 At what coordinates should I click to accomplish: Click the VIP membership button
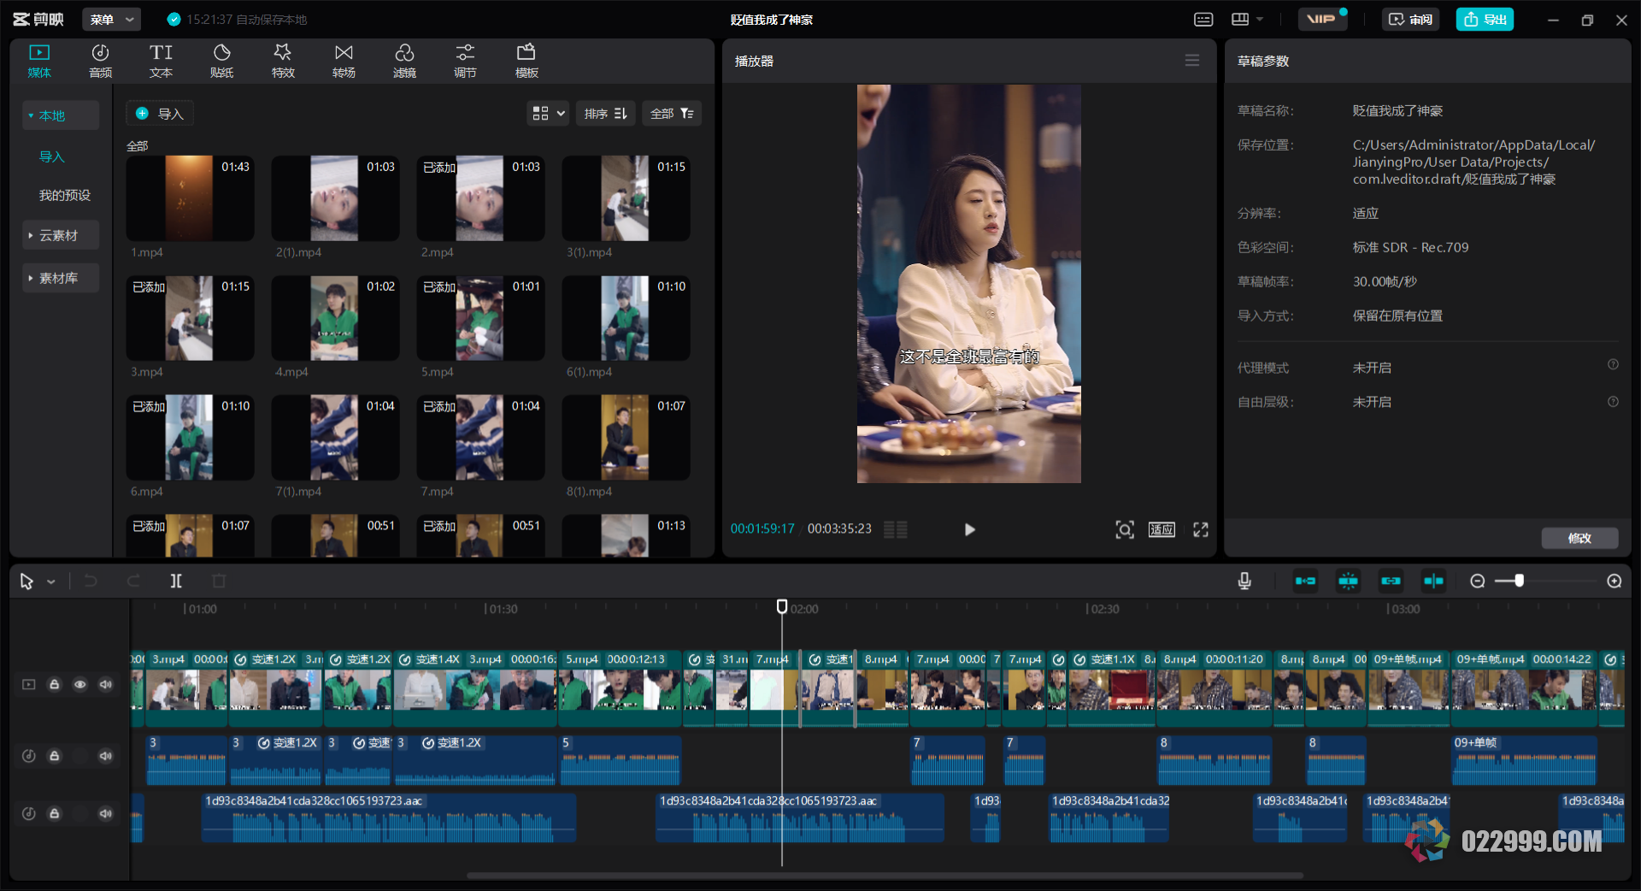[x=1322, y=19]
